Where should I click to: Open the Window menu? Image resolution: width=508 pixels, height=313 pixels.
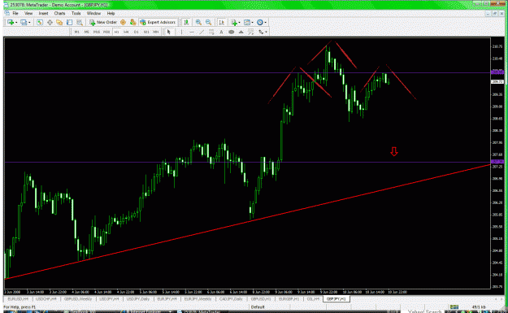pyautogui.click(x=93, y=13)
